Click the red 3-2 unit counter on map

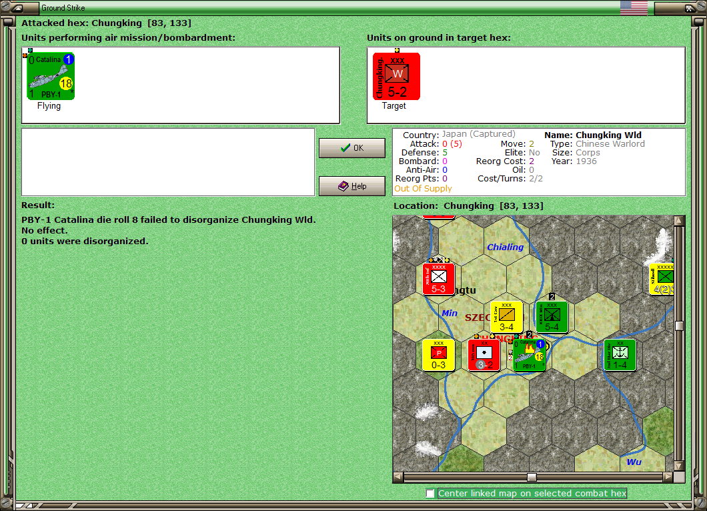tap(484, 355)
